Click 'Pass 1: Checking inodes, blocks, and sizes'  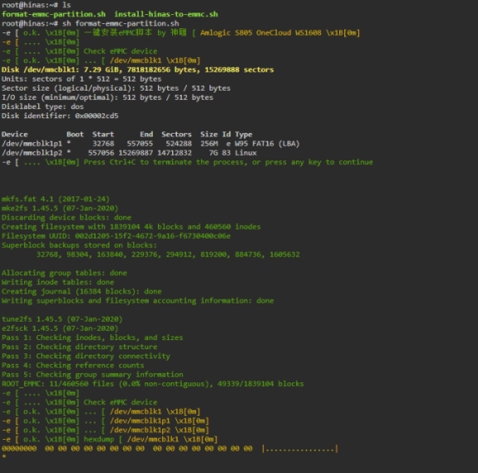coord(92,338)
